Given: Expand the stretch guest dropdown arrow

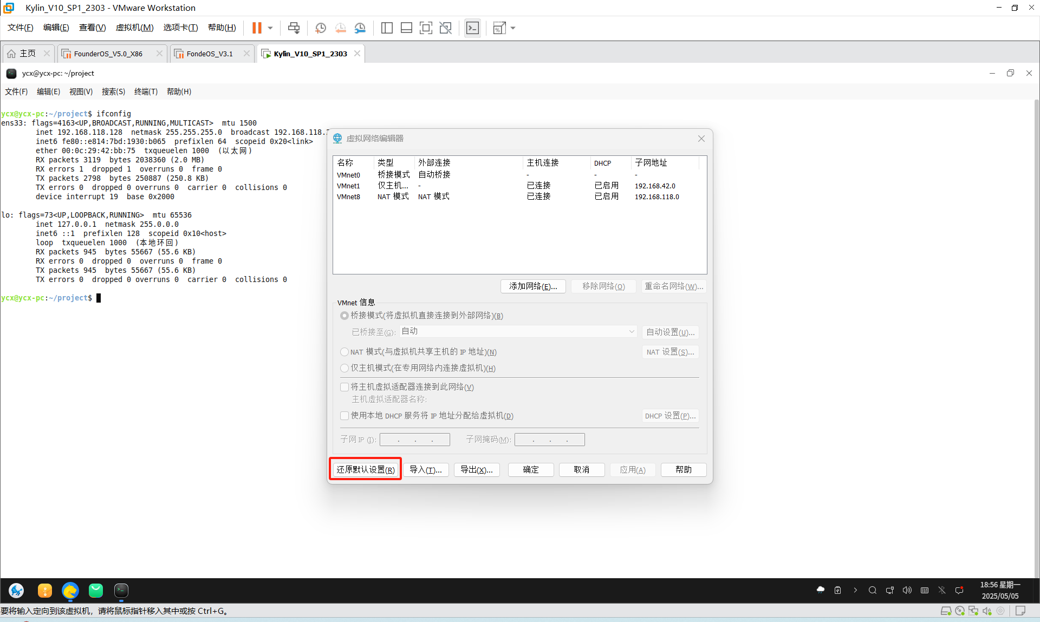Looking at the screenshot, I should point(513,28).
